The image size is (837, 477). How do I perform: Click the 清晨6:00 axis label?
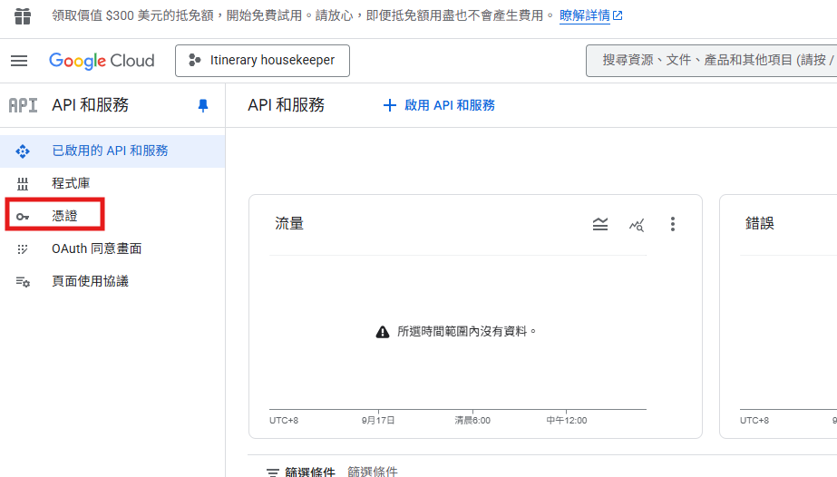472,421
